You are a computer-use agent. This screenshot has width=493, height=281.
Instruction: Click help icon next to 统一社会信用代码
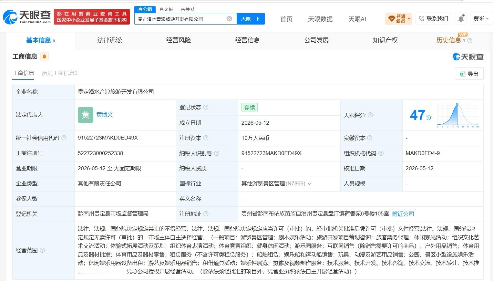(x=64, y=138)
